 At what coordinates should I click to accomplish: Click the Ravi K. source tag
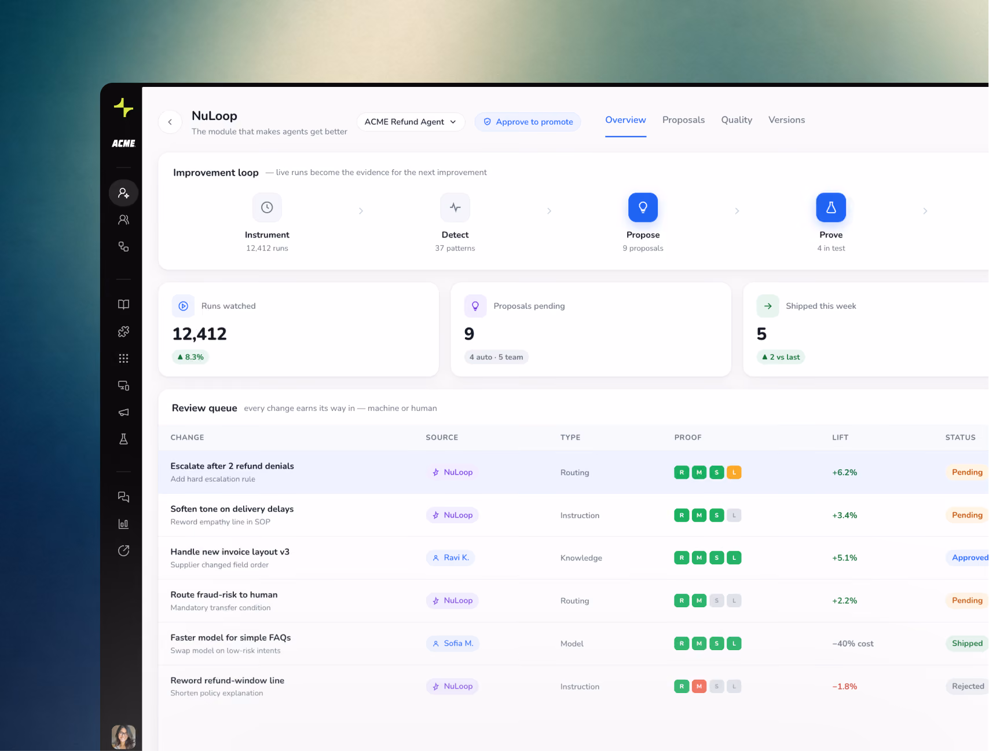click(x=450, y=557)
